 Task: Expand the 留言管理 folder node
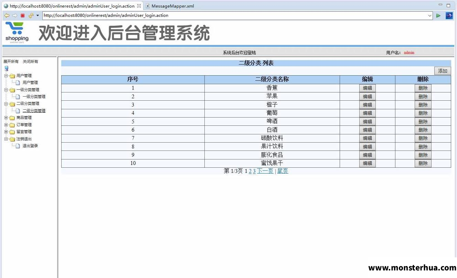6,132
